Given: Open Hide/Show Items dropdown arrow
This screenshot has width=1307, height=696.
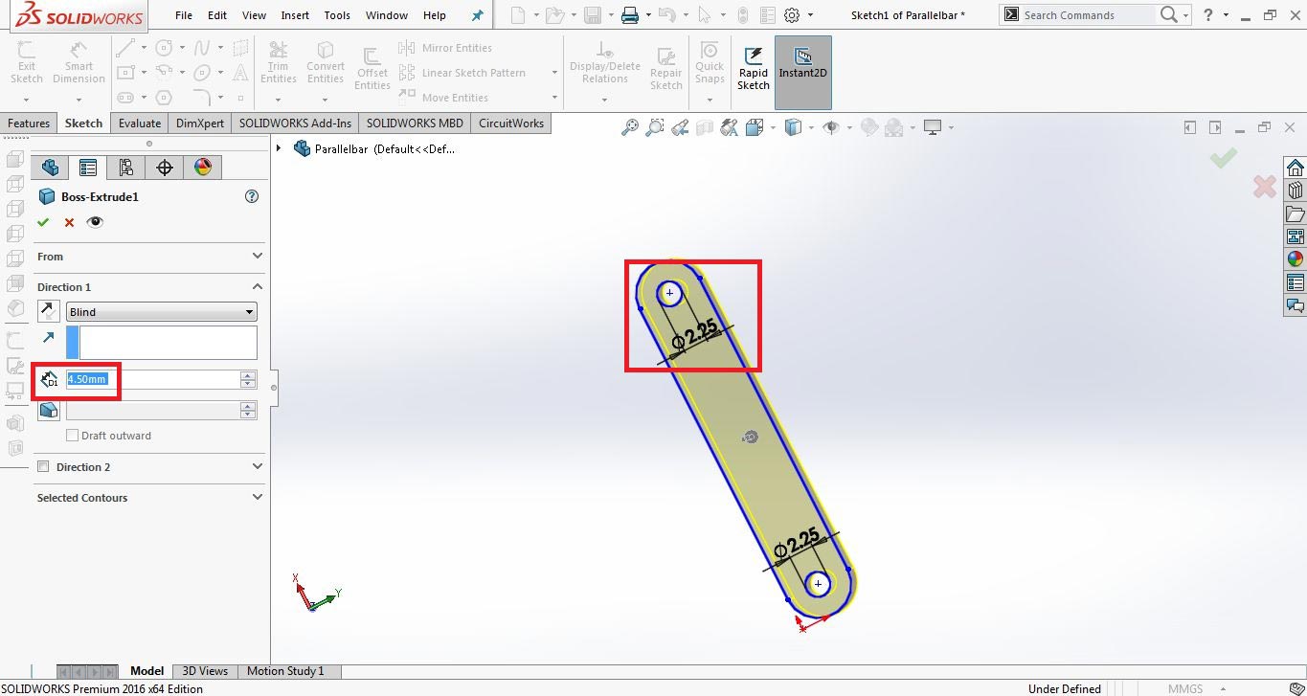Looking at the screenshot, I should click(847, 127).
